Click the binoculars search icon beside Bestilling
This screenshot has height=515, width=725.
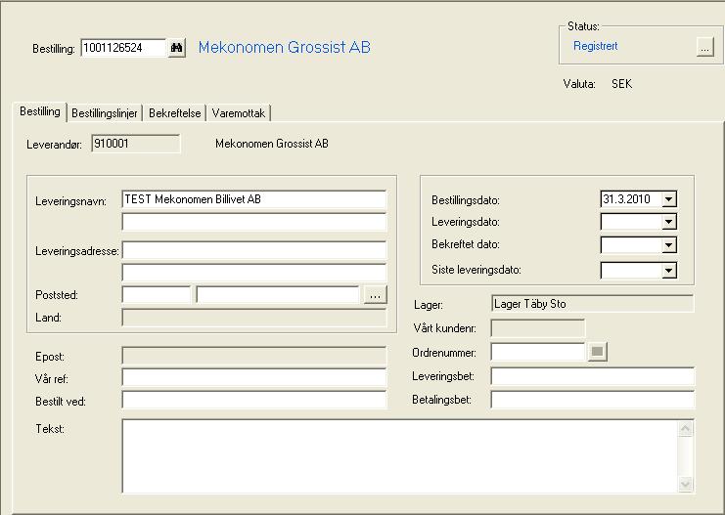tap(177, 48)
